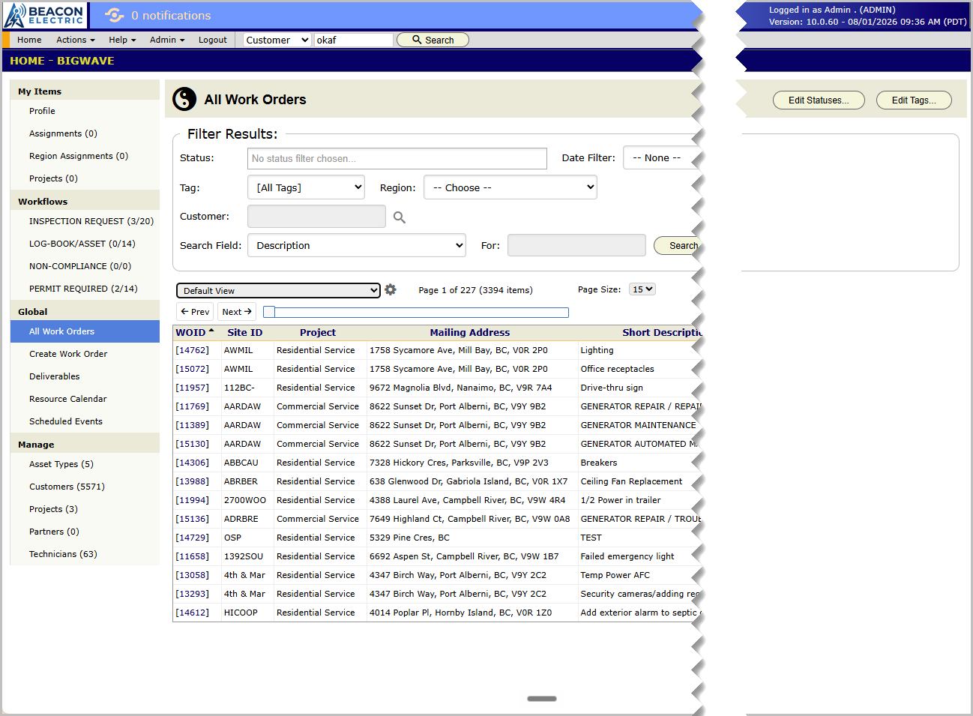This screenshot has height=716, width=973.
Task: Go to Next page
Action: [237, 312]
